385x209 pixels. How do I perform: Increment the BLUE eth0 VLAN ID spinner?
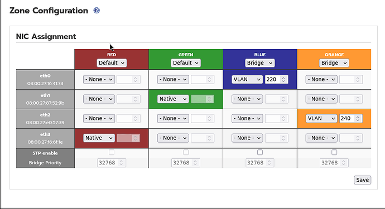[x=283, y=78]
